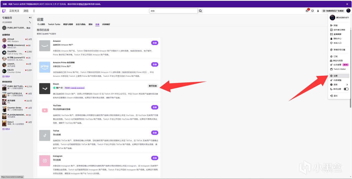This screenshot has width=352, height=179.
Task: Open the three-dot more menu in top navigation
Action: [x=34, y=11]
